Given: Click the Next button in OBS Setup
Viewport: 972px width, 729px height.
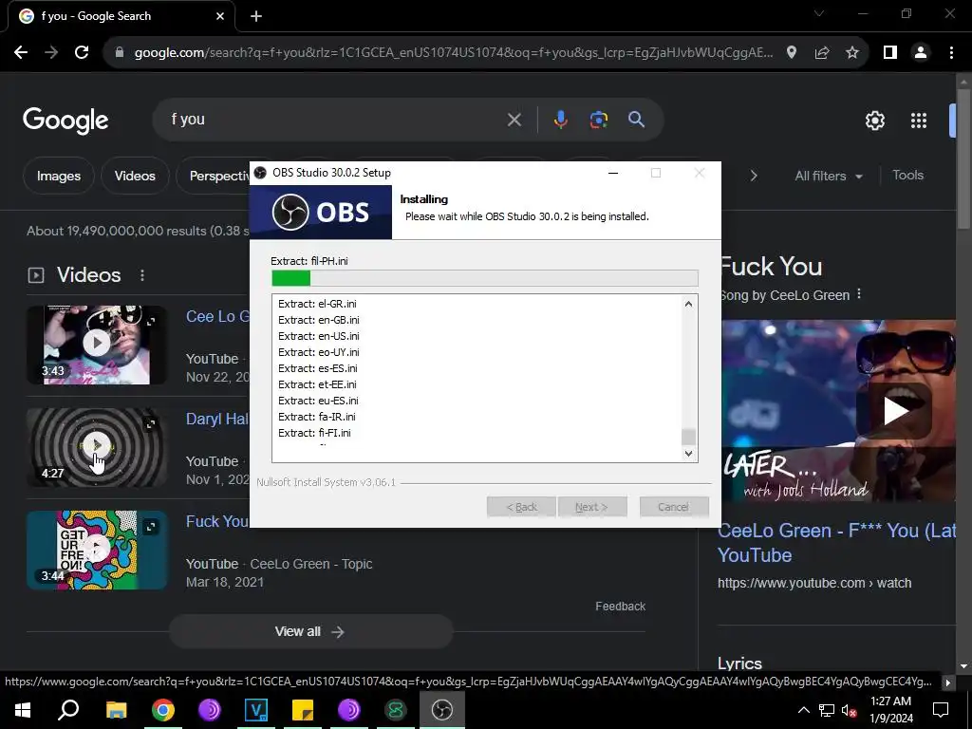Looking at the screenshot, I should 592,507.
